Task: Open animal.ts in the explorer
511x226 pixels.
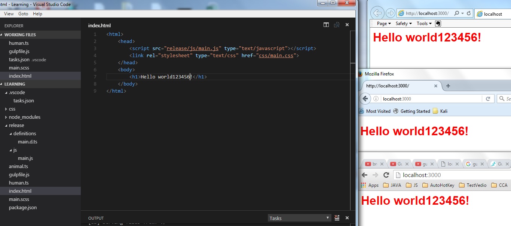Action: pyautogui.click(x=40, y=166)
